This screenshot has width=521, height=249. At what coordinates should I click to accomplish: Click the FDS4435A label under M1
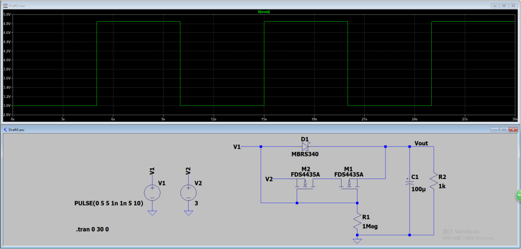(x=349, y=174)
